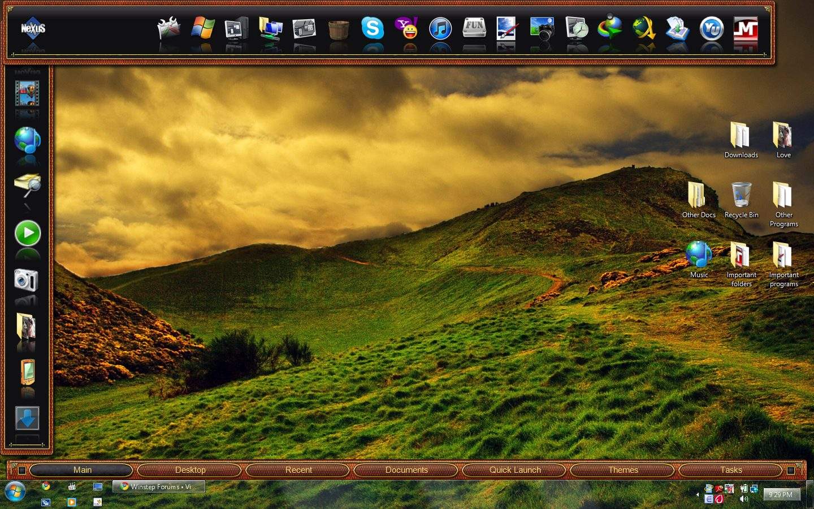Select the Quick Launch tab
The height and width of the screenshot is (509, 814).
point(515,470)
